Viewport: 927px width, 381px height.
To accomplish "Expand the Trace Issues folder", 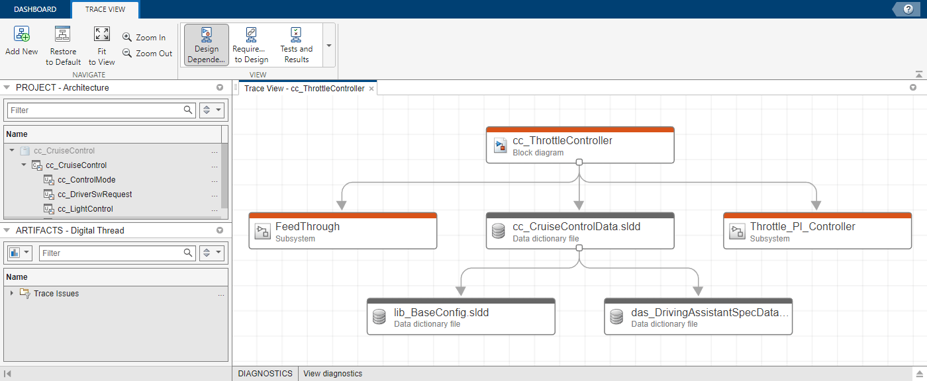I will [x=12, y=293].
